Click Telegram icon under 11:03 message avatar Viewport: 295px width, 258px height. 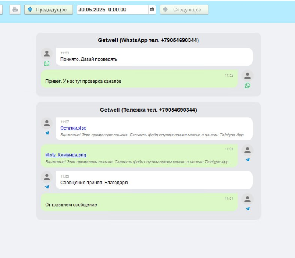coord(47,186)
